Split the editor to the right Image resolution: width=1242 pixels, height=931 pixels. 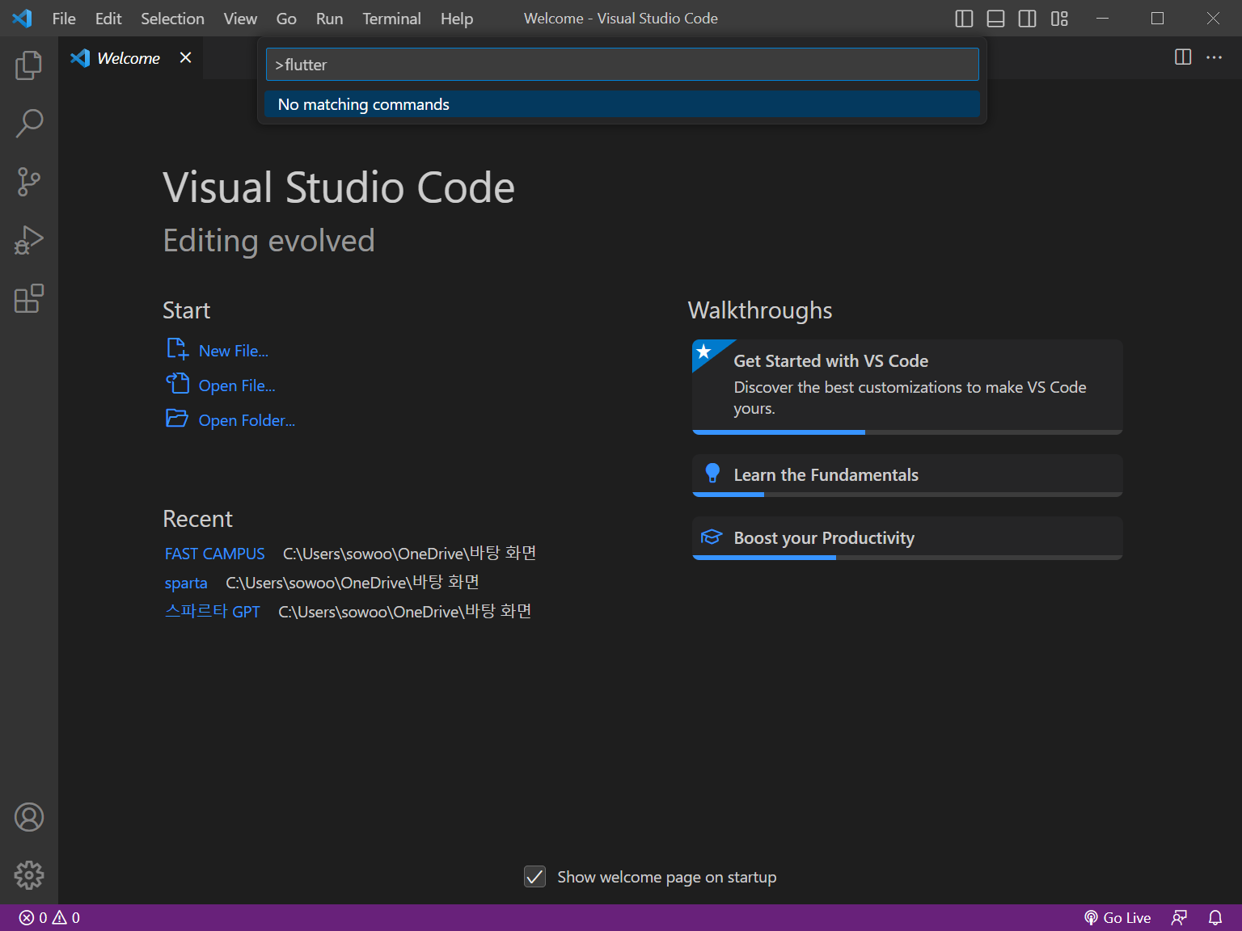click(1183, 57)
